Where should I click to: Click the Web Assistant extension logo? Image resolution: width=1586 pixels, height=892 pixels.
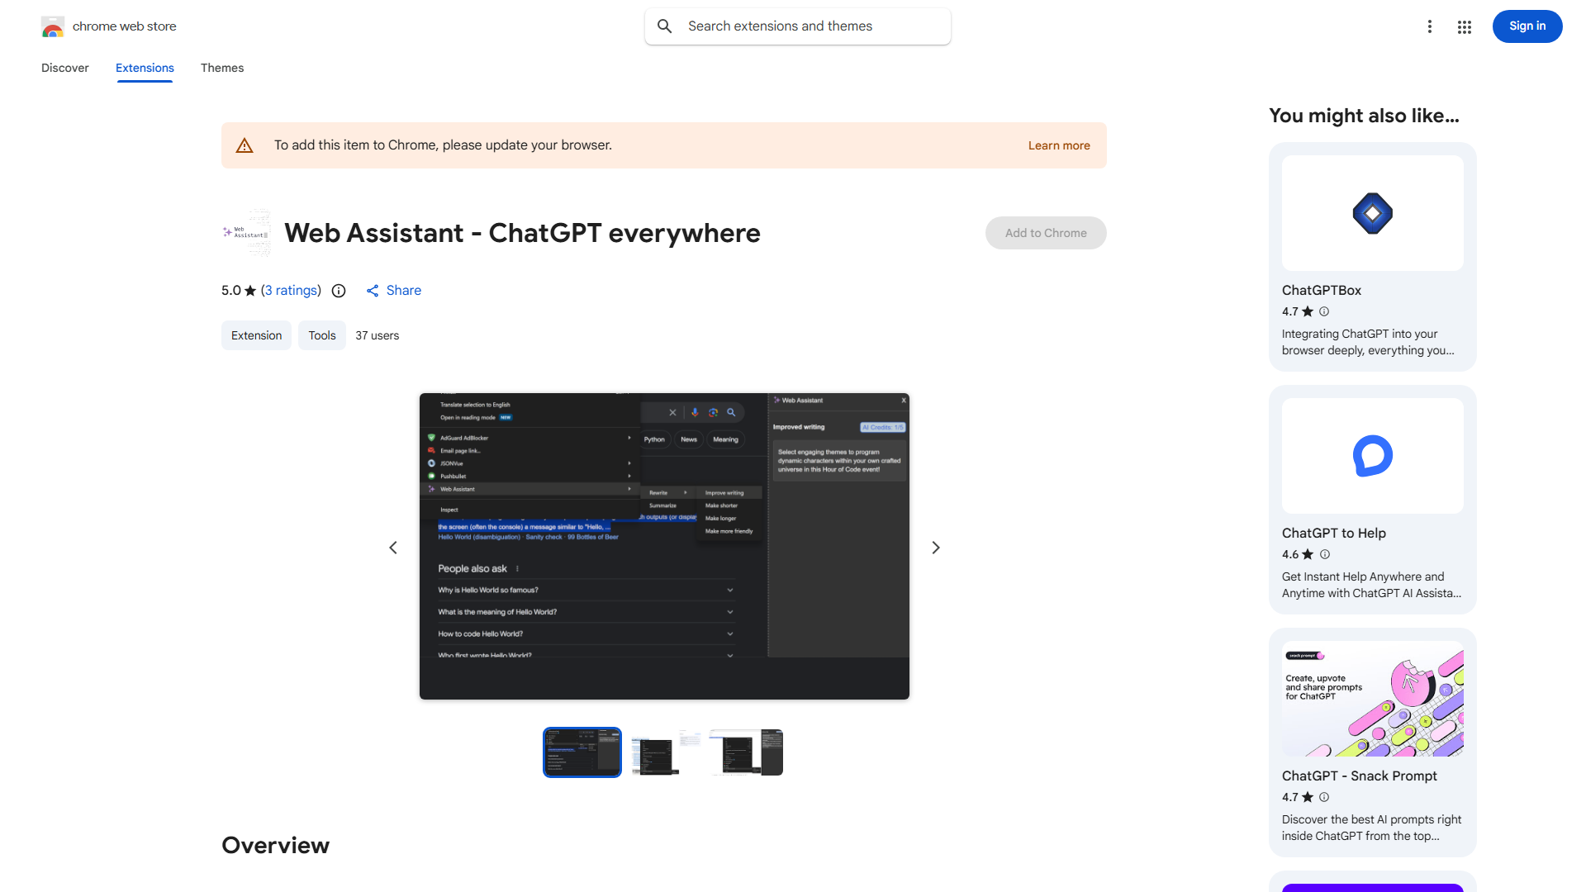[x=245, y=233]
